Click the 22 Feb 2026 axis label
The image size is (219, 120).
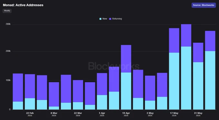(30, 114)
